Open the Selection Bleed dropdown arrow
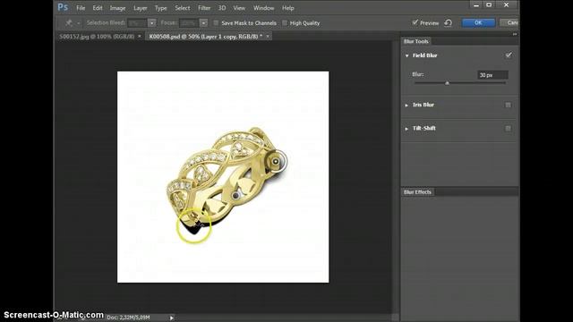Image resolution: width=573 pixels, height=322 pixels. [151, 23]
